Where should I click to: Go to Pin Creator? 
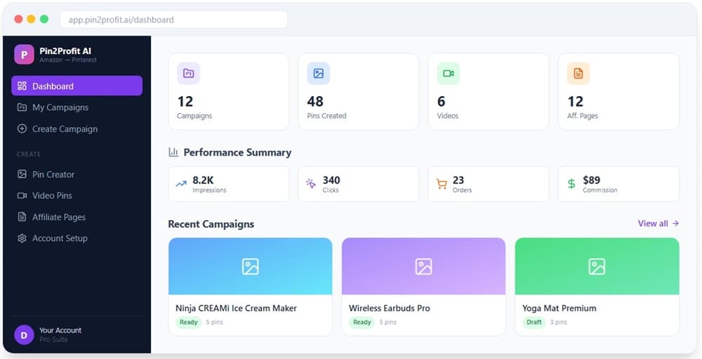(77, 175)
